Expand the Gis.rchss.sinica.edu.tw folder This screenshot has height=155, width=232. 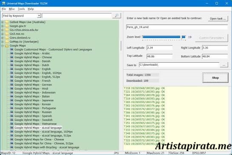point(2,30)
